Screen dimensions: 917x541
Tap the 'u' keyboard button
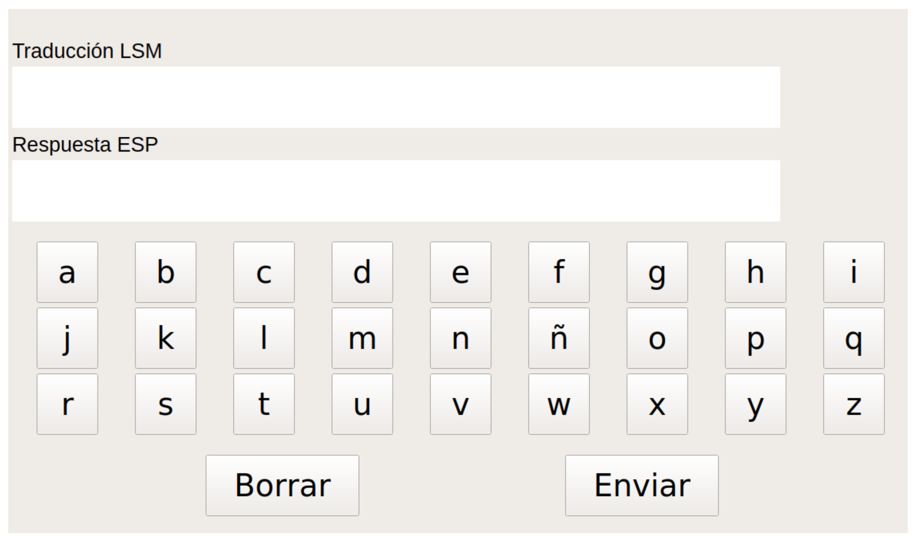point(362,404)
